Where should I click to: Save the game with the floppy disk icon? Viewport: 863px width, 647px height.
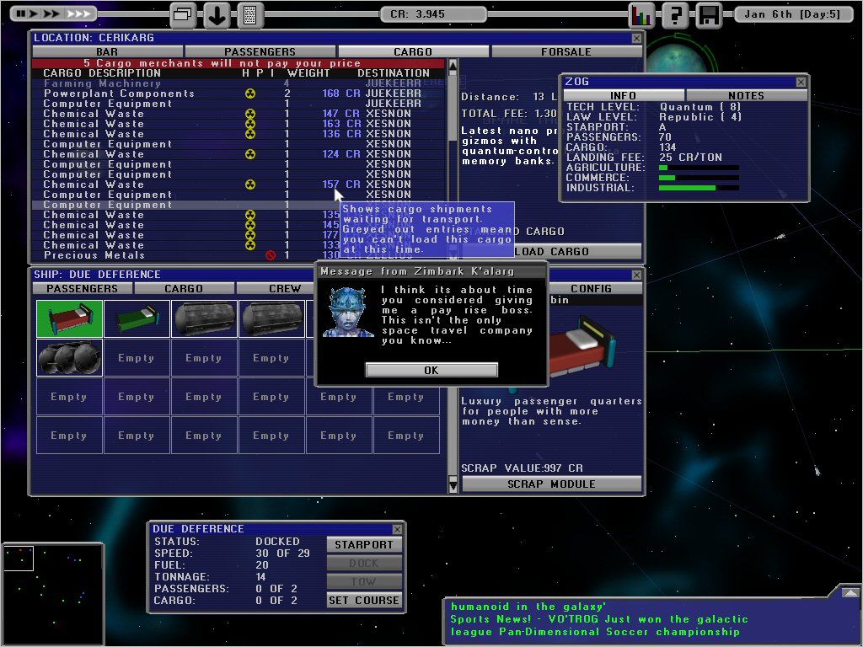point(709,14)
